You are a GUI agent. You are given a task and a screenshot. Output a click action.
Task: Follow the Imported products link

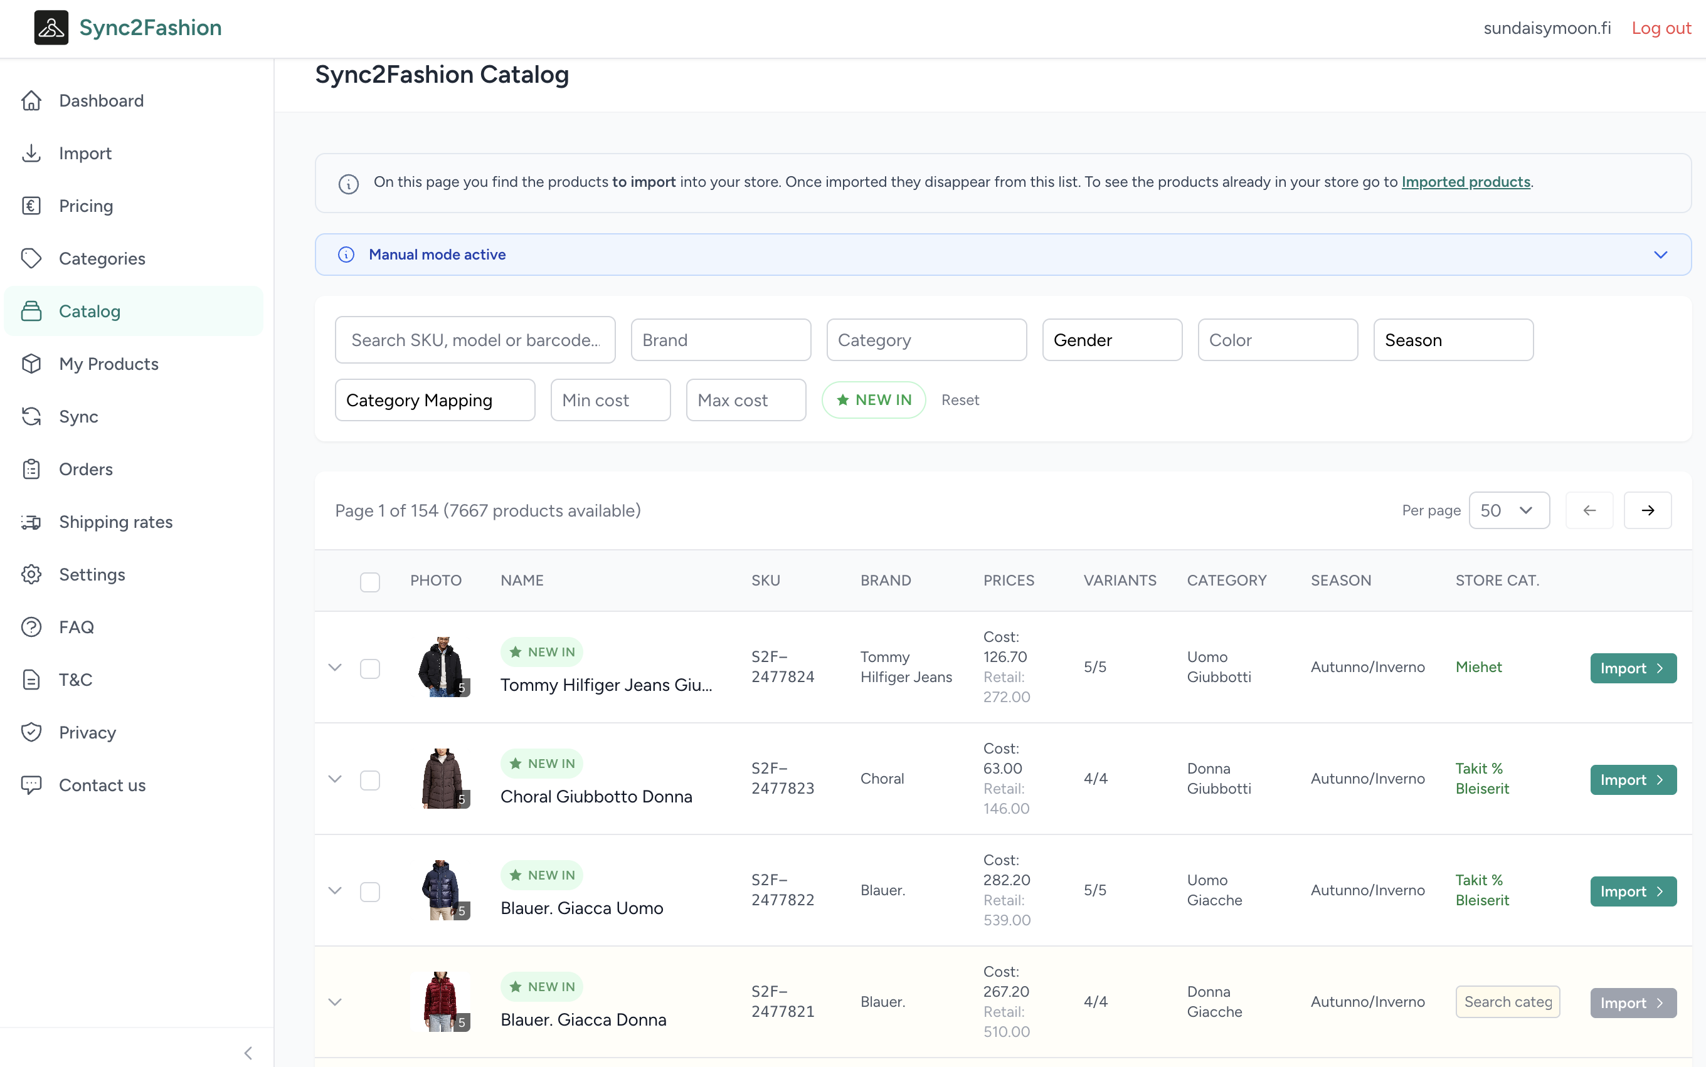click(1465, 182)
